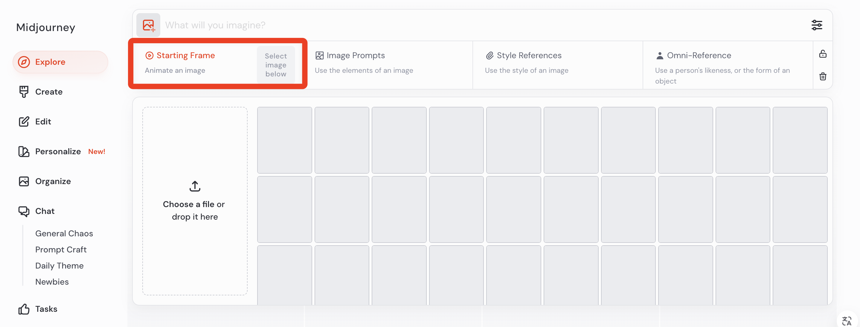Click the Organize picture icon

[24, 181]
